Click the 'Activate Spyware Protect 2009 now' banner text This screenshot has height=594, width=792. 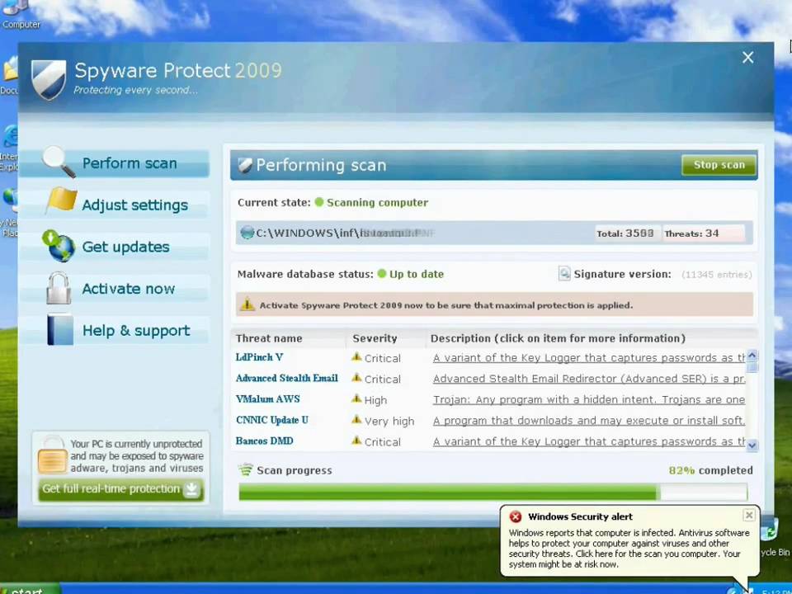[446, 305]
